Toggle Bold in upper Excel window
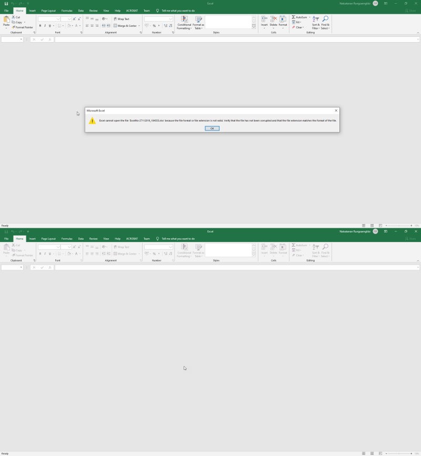 pos(40,26)
